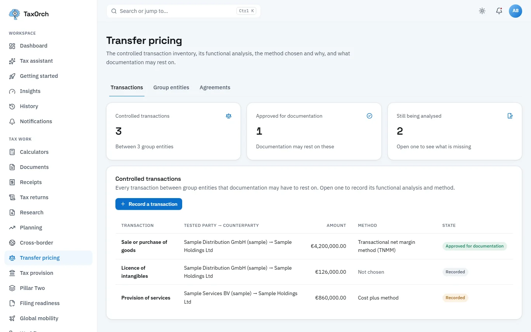The image size is (531, 332).
Task: Click the History clock icon
Action: (x=12, y=107)
